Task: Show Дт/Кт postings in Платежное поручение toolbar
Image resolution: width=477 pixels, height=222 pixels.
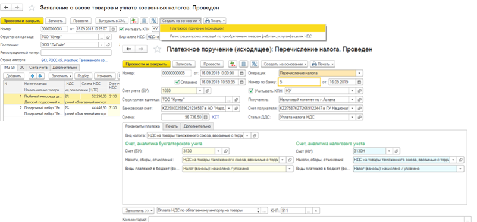Action: click(x=233, y=64)
